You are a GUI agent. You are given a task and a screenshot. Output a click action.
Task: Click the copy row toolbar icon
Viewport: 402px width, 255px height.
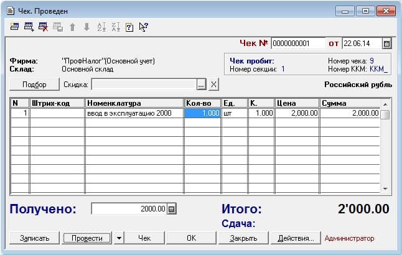[x=58, y=27]
